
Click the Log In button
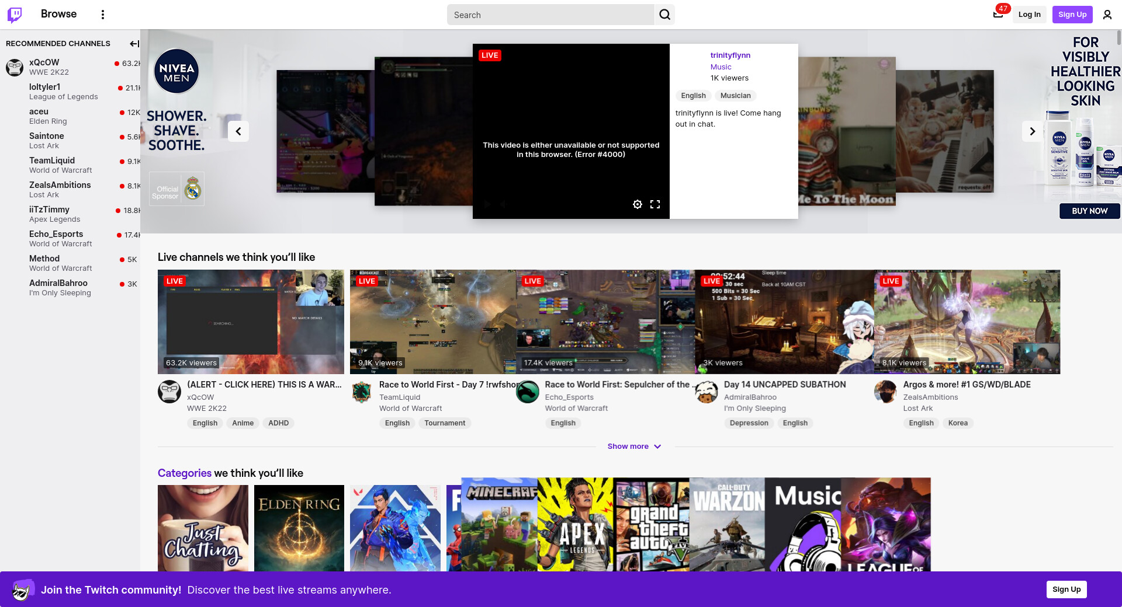click(1029, 15)
